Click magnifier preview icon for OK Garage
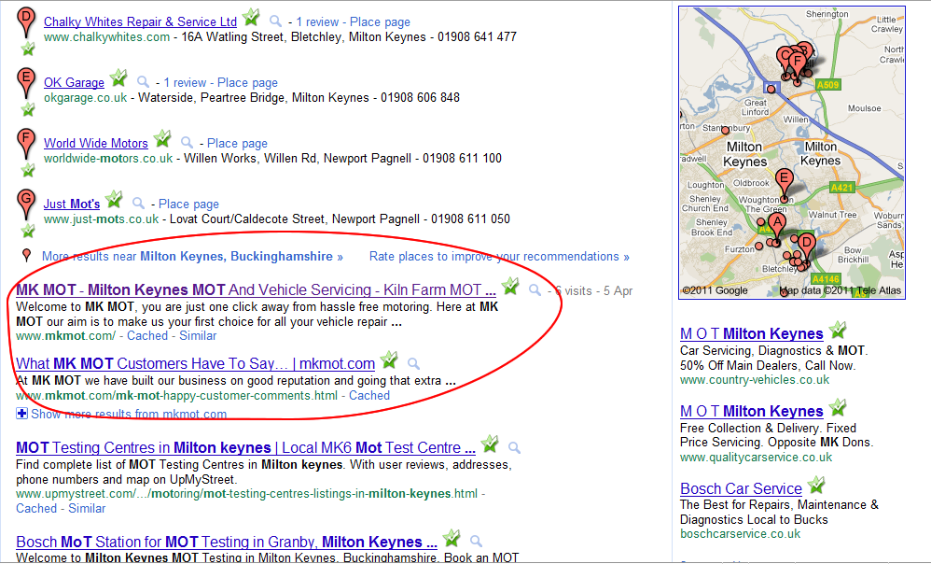Image resolution: width=931 pixels, height=564 pixels. 143,82
